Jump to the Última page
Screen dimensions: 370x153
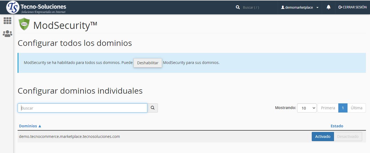point(356,108)
